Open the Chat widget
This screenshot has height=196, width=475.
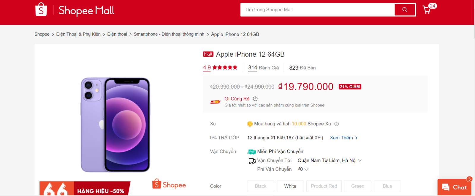[x=454, y=187]
